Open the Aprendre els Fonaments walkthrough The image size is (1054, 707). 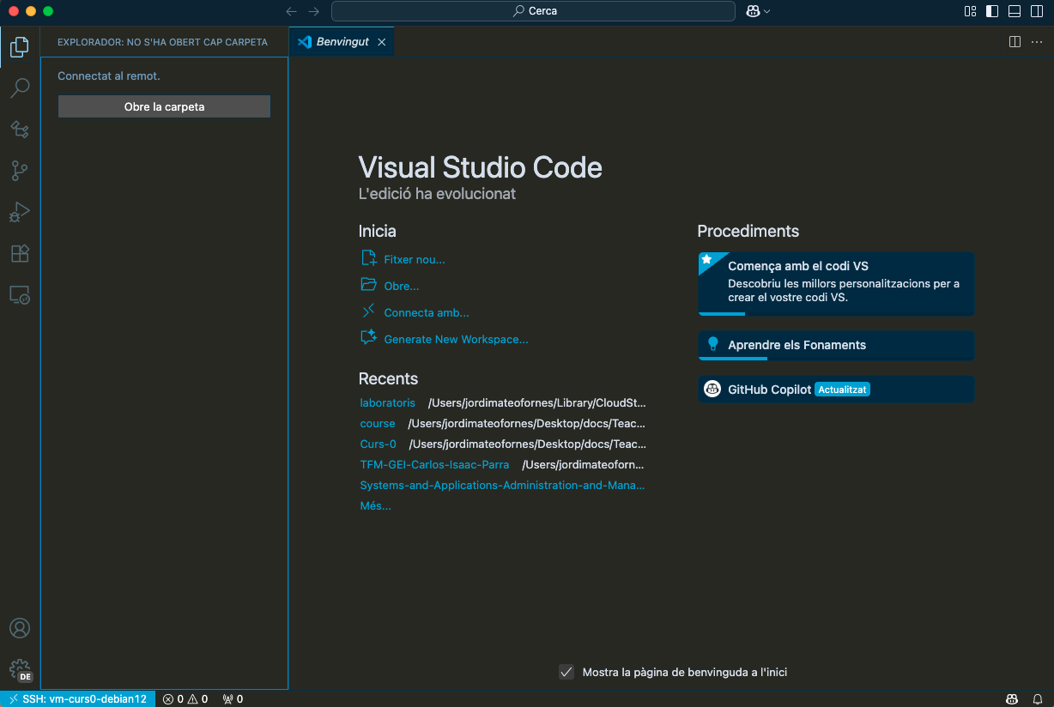coord(836,346)
